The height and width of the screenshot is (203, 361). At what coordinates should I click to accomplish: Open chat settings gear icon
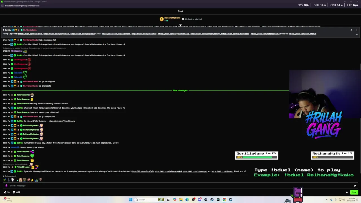pyautogui.click(x=347, y=192)
